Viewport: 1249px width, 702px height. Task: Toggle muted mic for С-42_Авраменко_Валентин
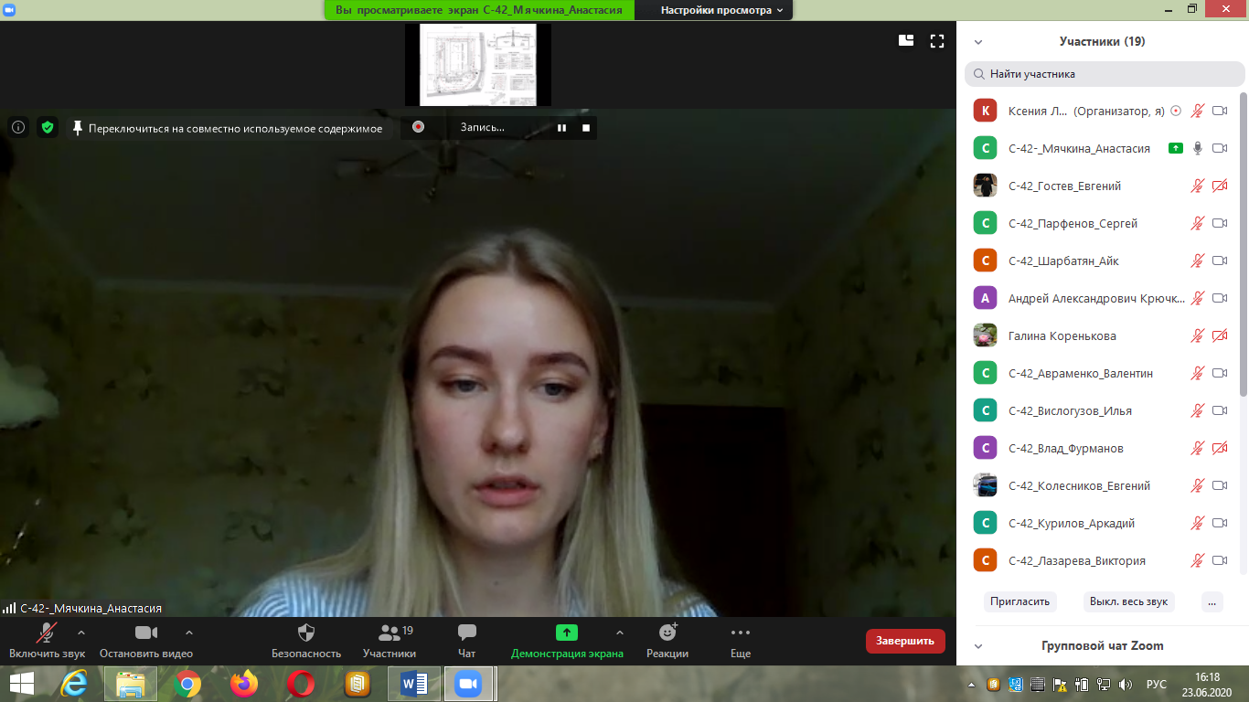pos(1198,373)
